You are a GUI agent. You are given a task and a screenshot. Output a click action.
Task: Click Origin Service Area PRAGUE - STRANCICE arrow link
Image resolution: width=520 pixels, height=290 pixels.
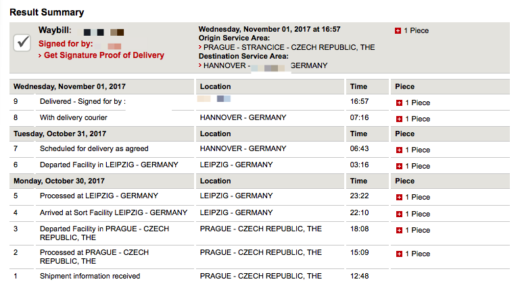pos(287,47)
